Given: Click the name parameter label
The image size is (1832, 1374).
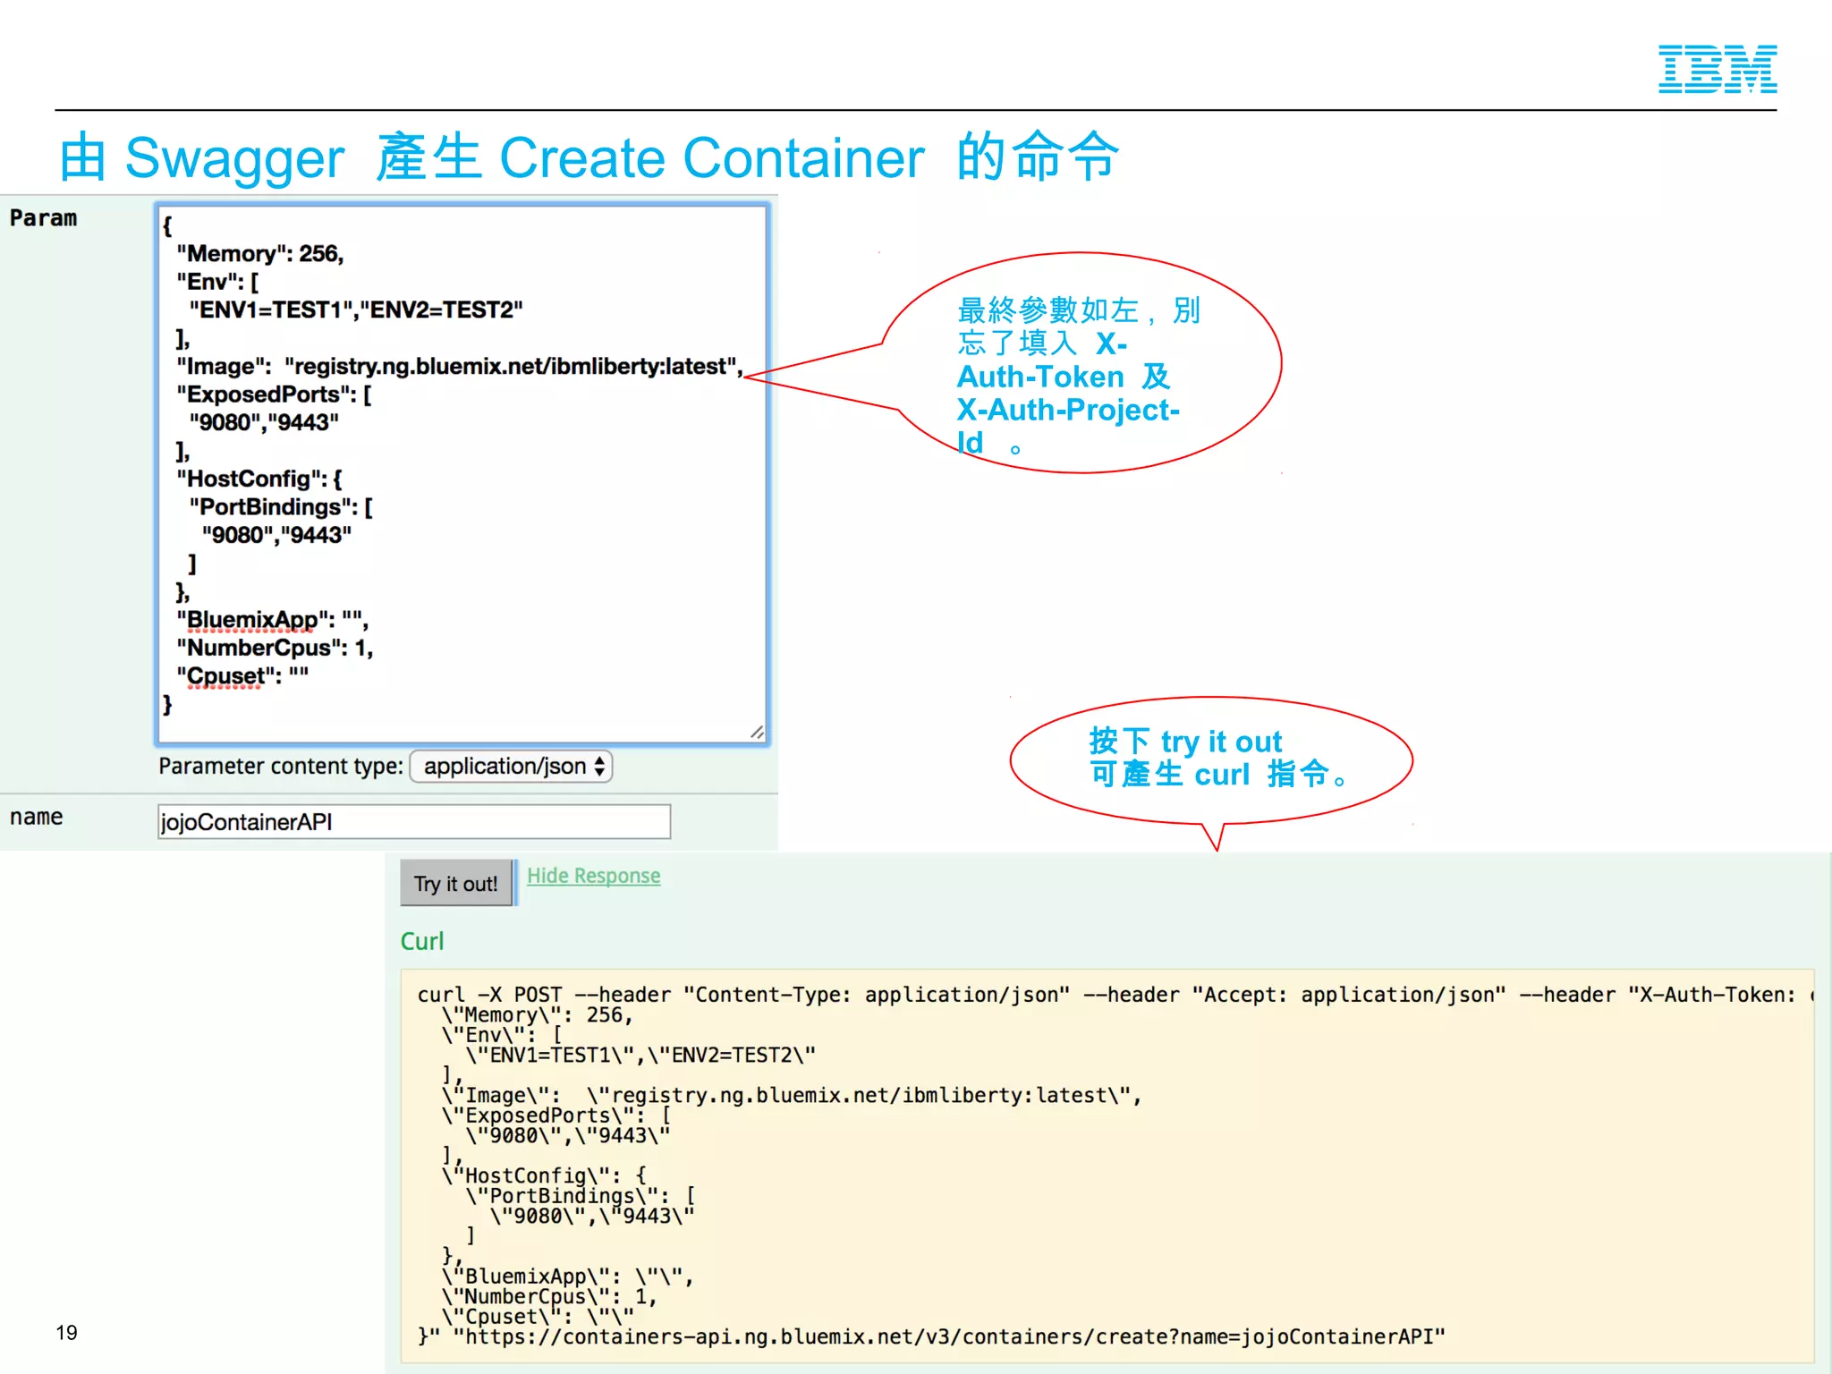Looking at the screenshot, I should pos(37,817).
